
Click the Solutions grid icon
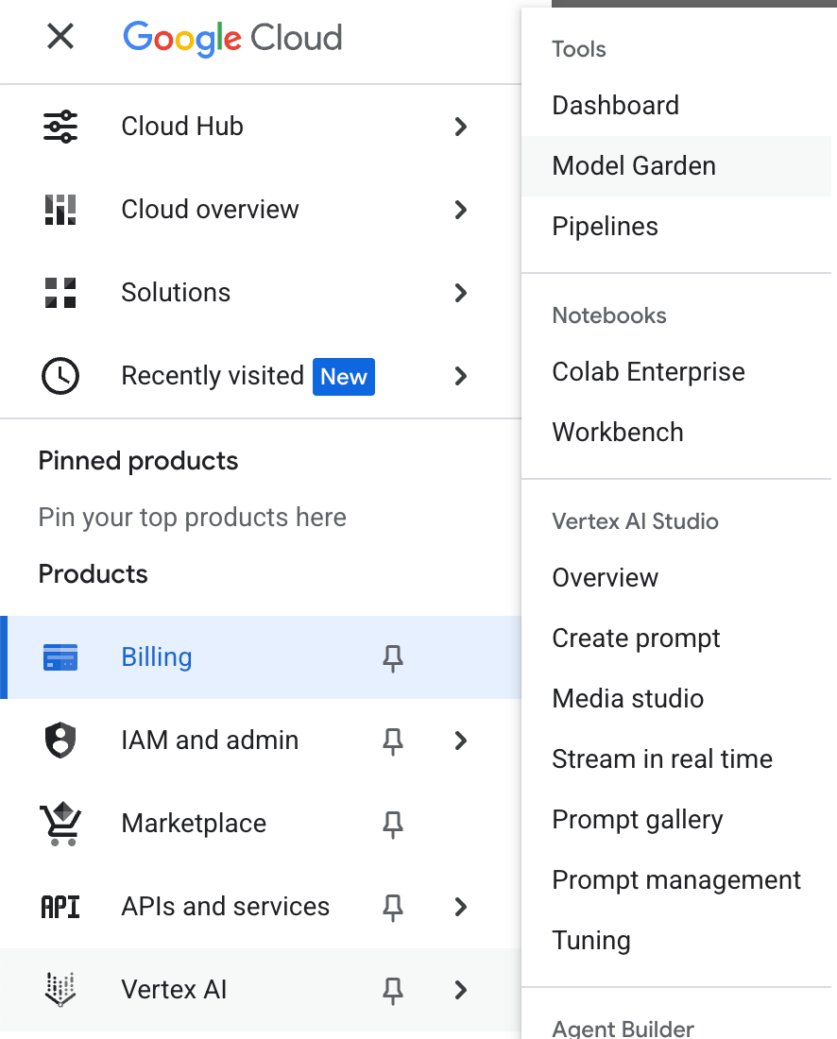click(x=60, y=293)
